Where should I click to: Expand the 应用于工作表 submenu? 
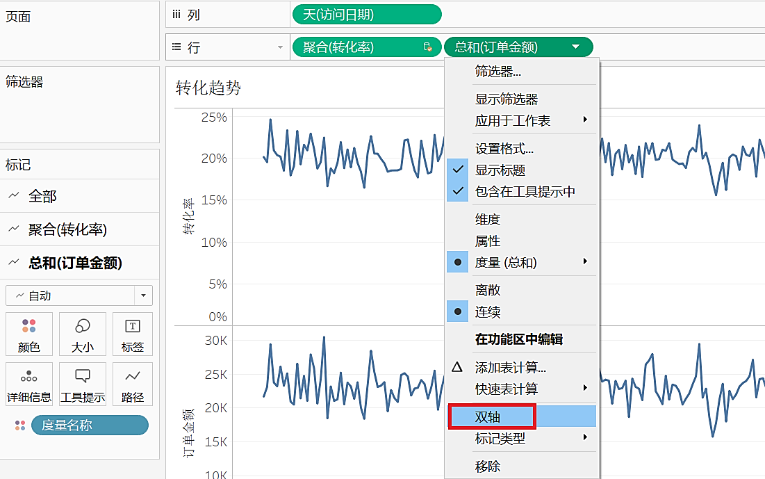(522, 120)
